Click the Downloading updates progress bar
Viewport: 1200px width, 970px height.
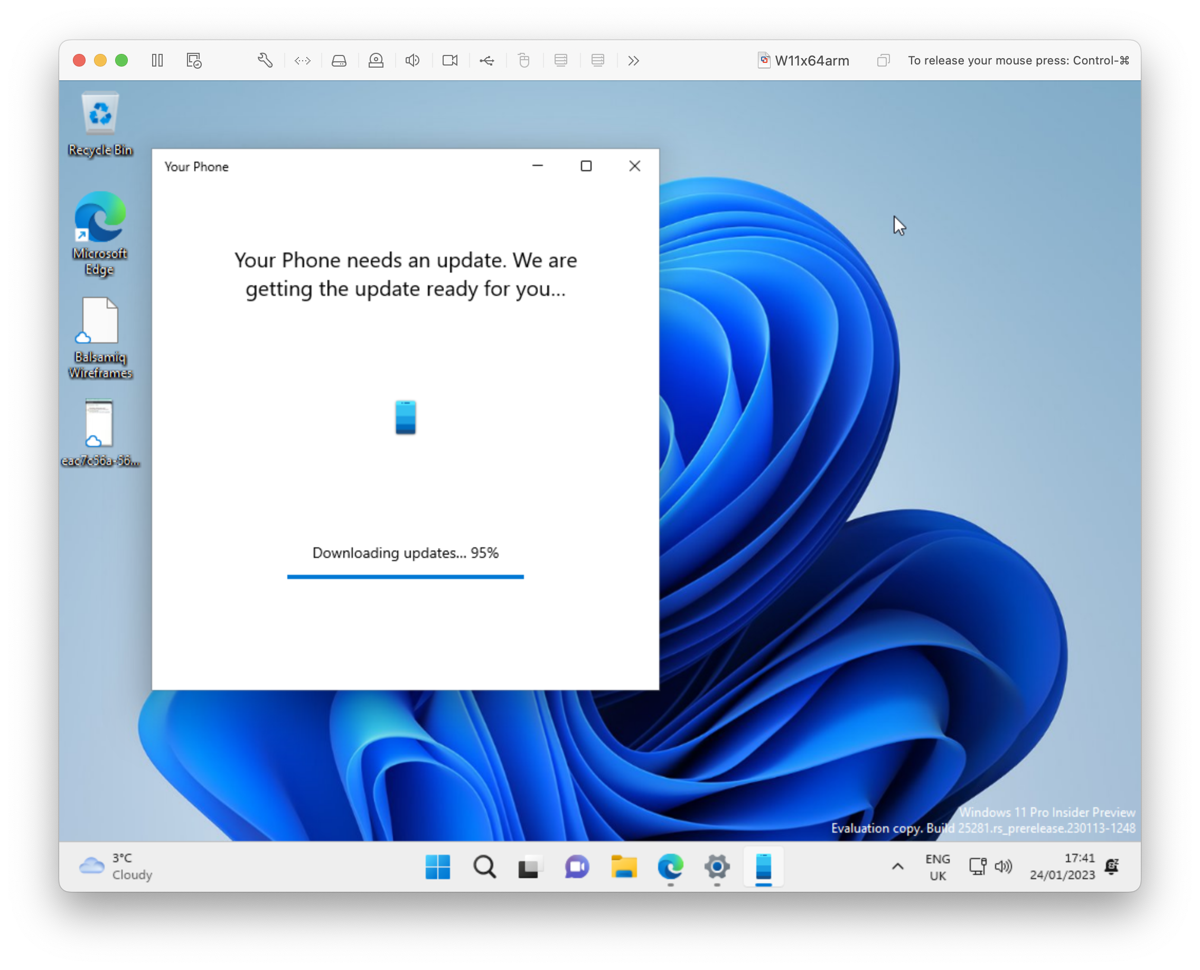(x=405, y=576)
